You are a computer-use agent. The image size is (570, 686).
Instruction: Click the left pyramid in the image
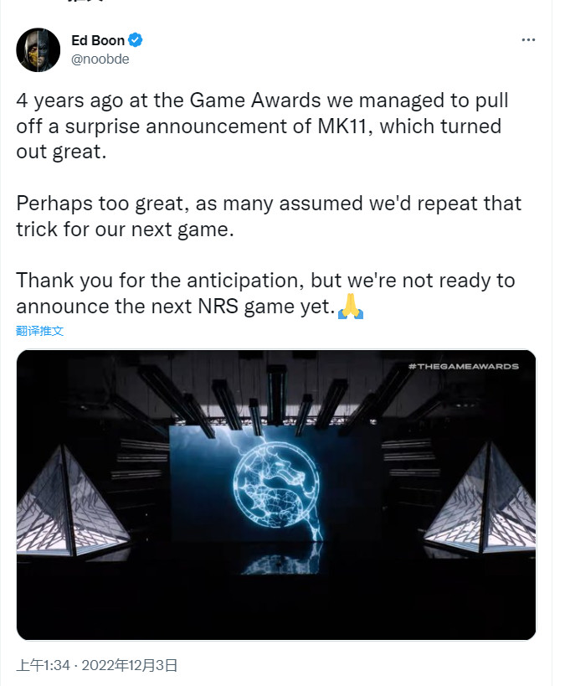(x=70, y=501)
